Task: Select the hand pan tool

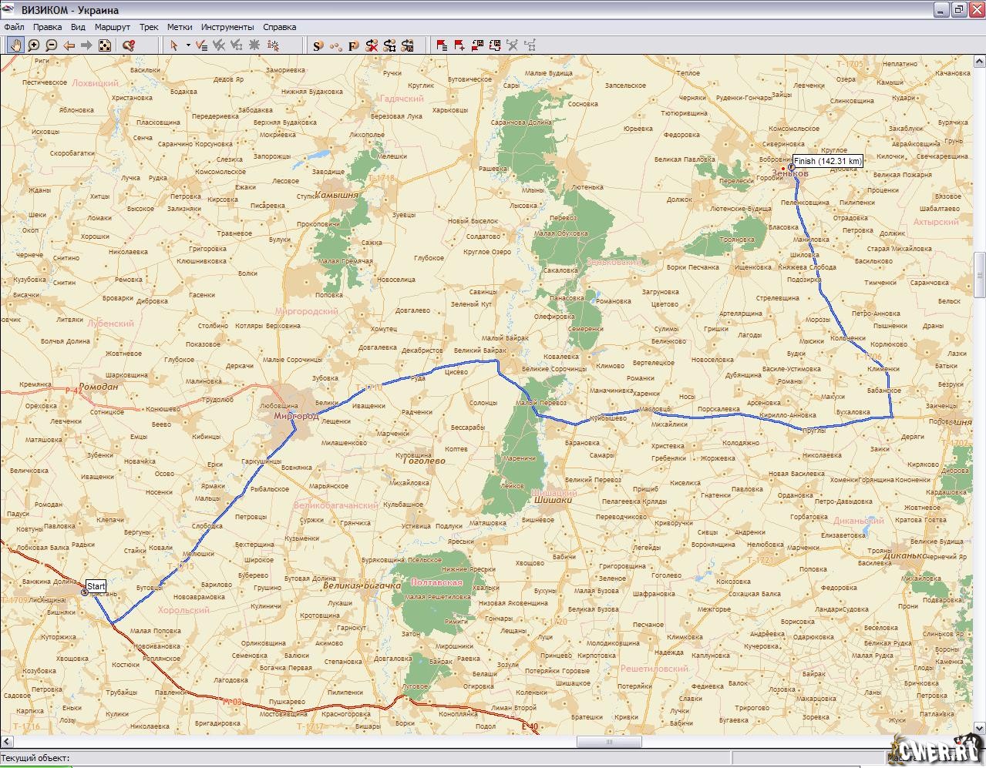Action: coord(15,45)
